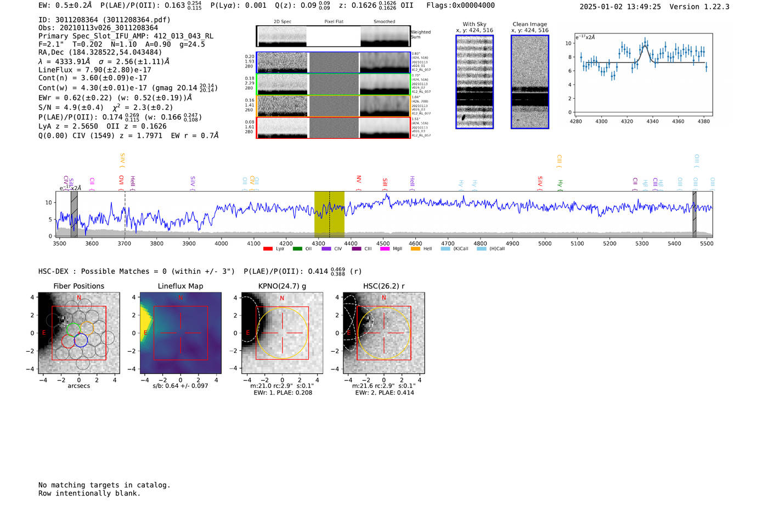This screenshot has width=768, height=523.
Task: Click the ID: 3011208364 line
Action: click(104, 20)
